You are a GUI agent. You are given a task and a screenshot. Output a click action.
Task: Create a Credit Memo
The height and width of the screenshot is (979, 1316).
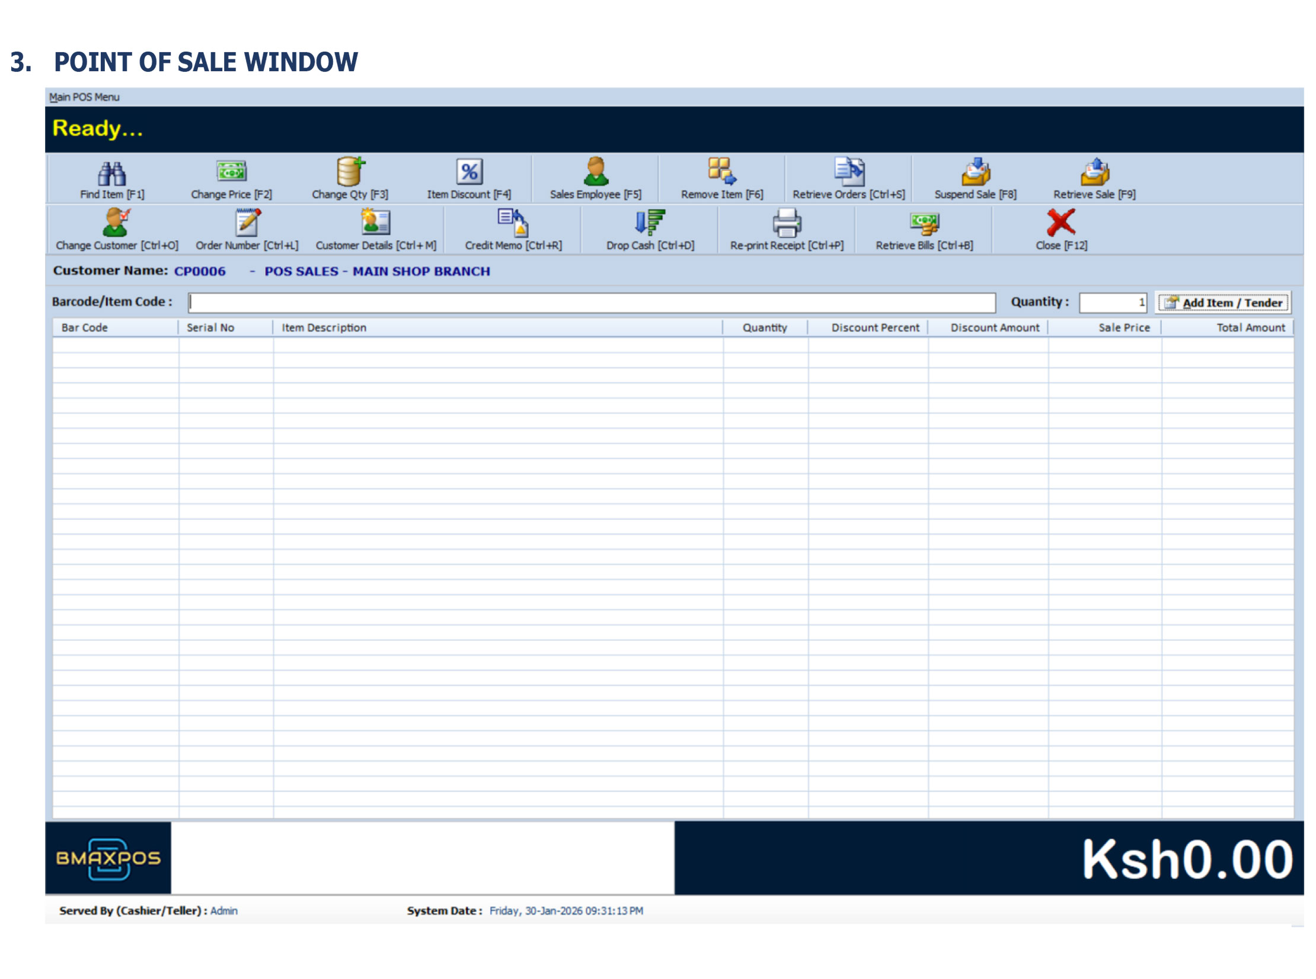point(513,223)
